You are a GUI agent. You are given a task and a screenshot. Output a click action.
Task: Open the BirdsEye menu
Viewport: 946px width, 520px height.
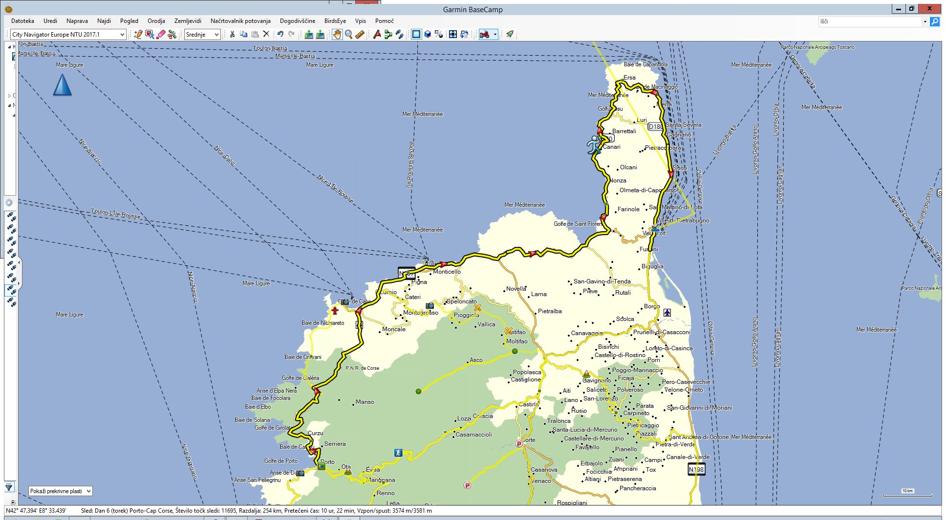(x=335, y=21)
